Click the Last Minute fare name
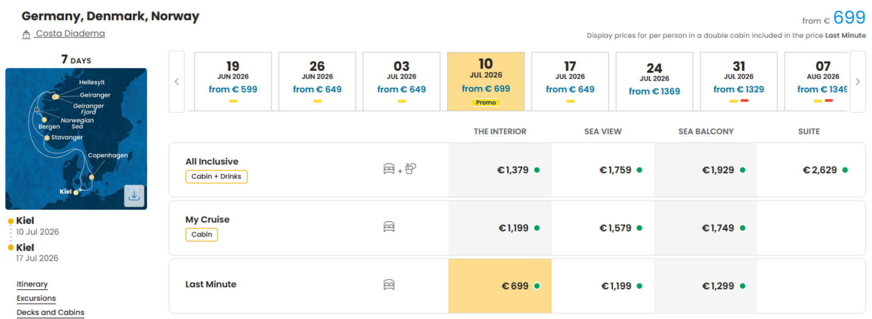This screenshot has height=319, width=872. point(211,284)
